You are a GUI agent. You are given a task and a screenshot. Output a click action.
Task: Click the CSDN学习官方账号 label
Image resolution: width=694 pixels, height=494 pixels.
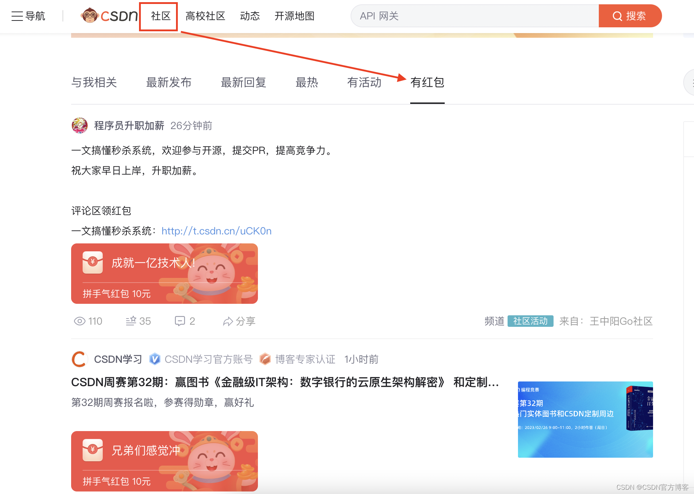[x=209, y=359]
